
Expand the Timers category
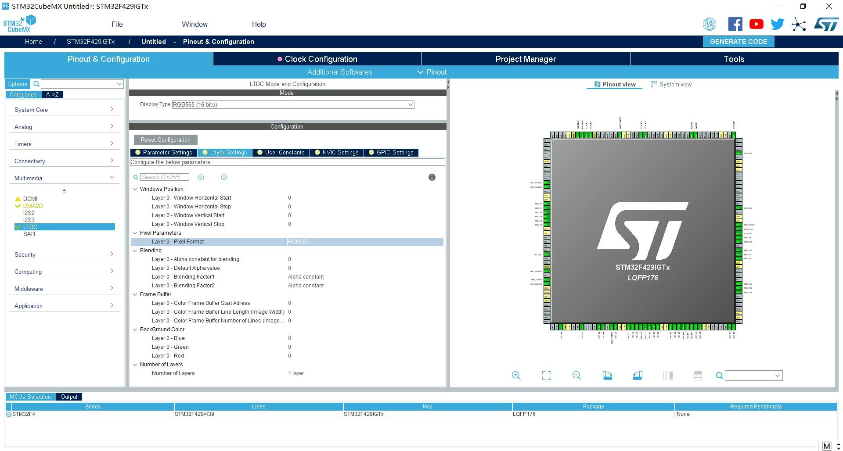tap(64, 144)
